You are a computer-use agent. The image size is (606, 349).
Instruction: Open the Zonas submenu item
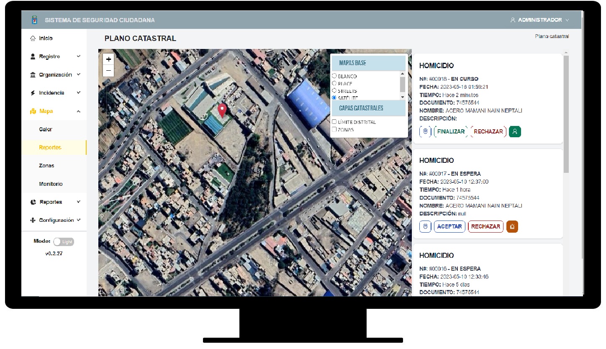[x=46, y=166]
